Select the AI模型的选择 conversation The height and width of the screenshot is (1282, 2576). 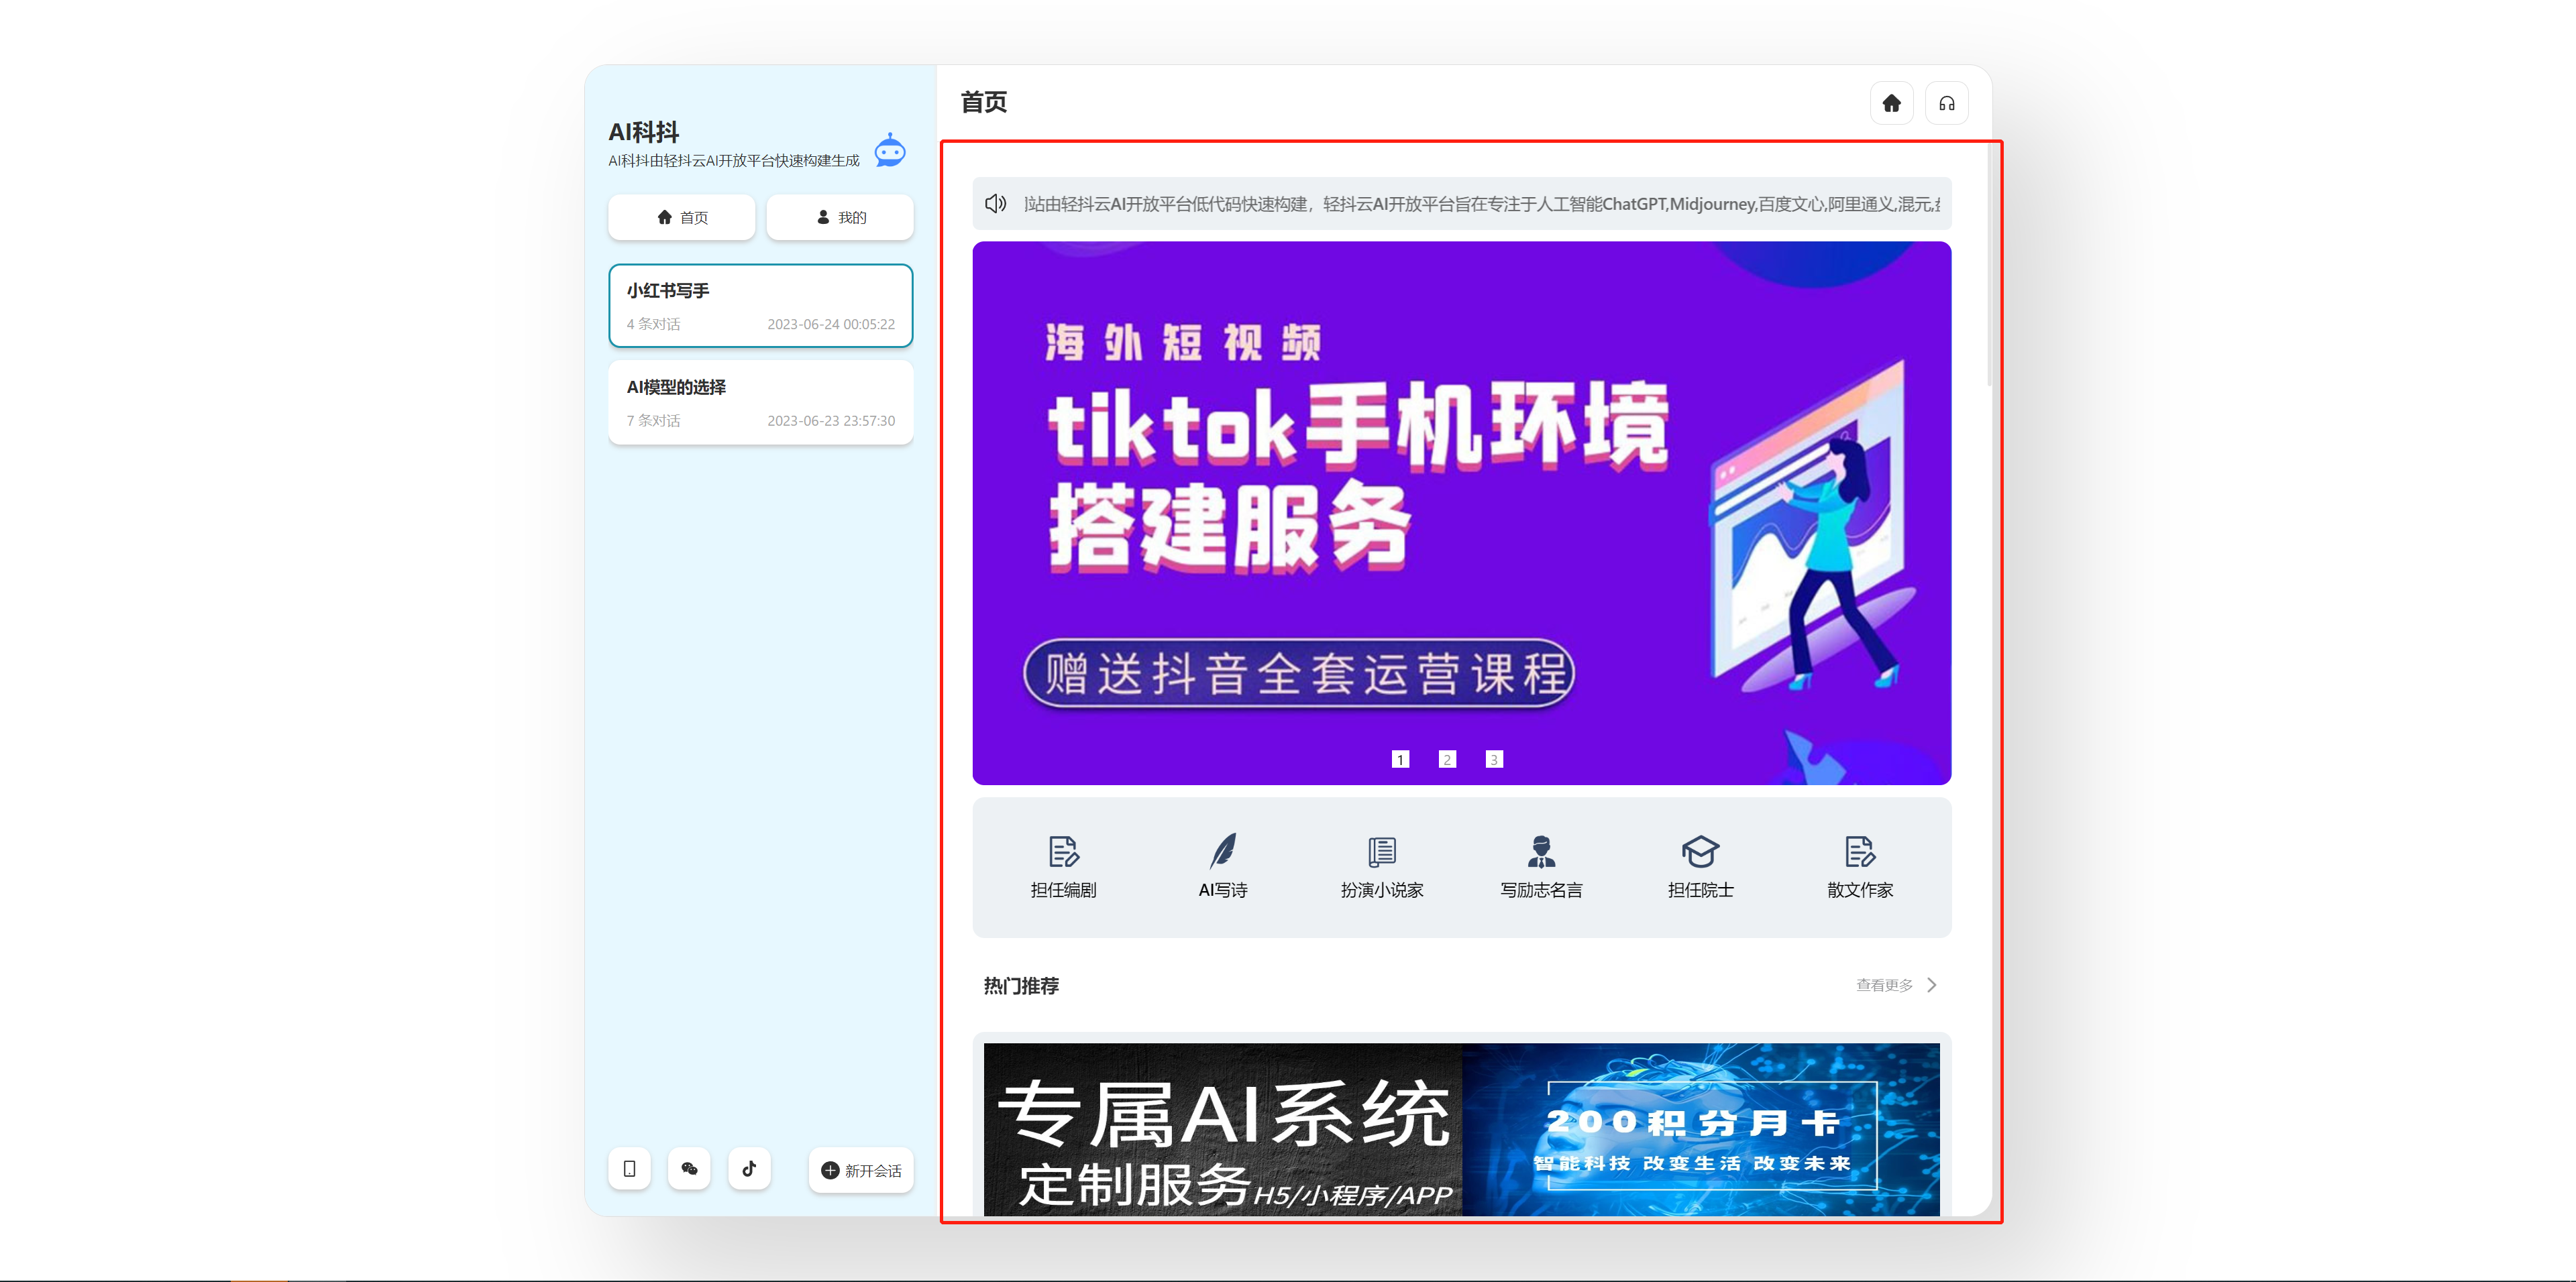pos(761,402)
